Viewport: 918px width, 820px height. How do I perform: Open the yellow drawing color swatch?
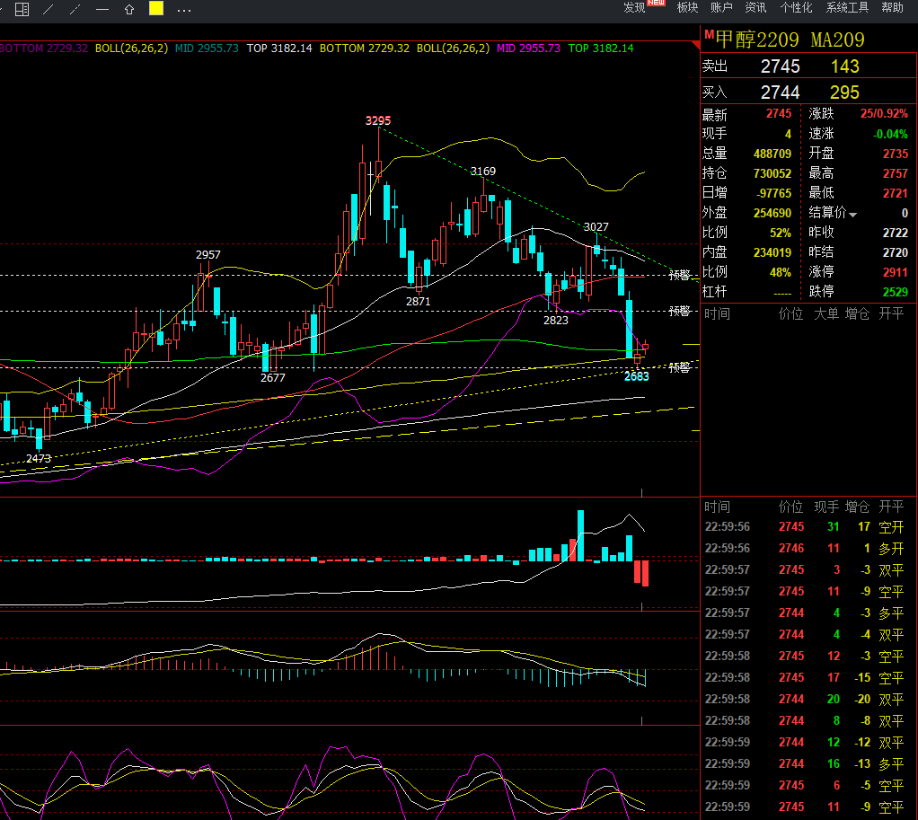click(156, 8)
